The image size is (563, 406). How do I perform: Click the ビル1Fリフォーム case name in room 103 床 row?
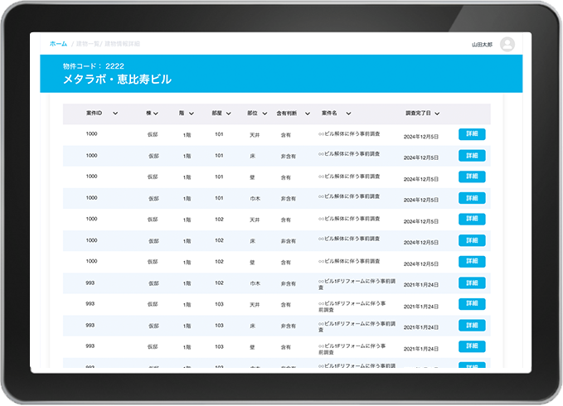(357, 326)
